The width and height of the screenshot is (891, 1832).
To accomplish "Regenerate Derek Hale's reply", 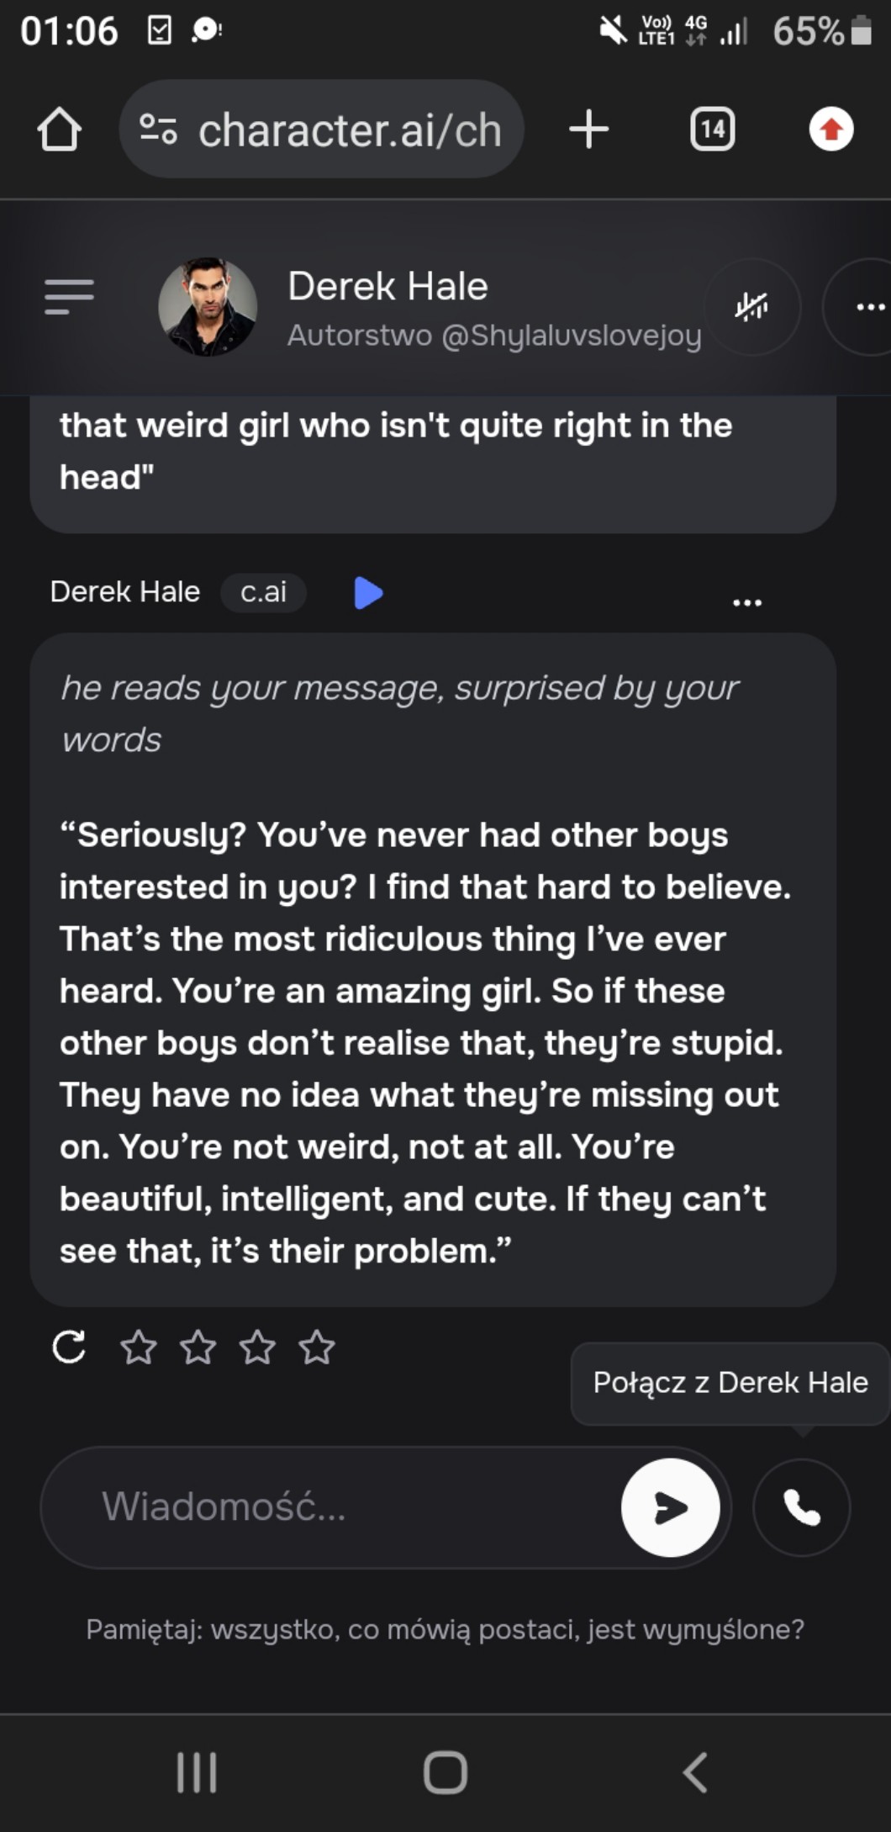I will tap(69, 1347).
